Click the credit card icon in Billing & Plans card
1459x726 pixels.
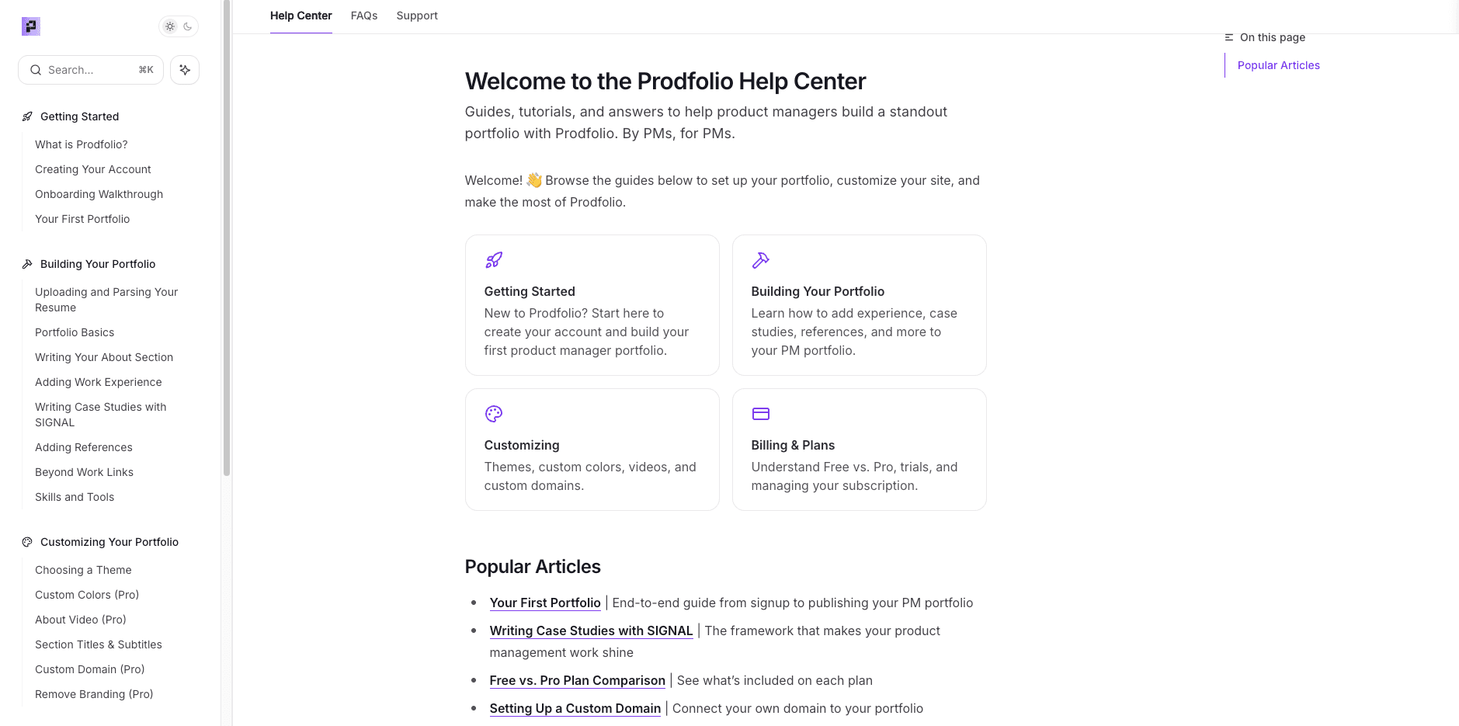pos(761,414)
